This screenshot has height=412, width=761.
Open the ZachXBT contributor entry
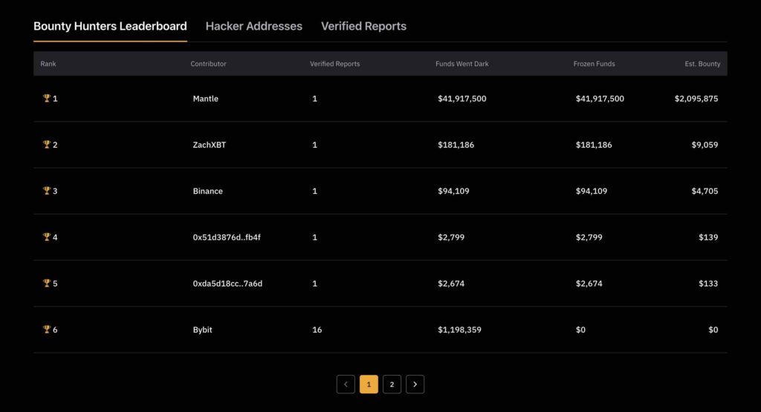(x=209, y=145)
